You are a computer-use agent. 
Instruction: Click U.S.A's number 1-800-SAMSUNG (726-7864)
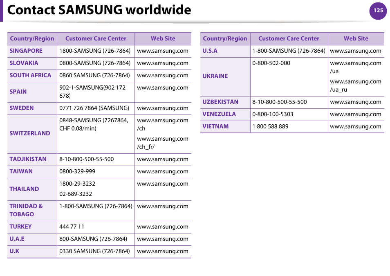(289, 51)
